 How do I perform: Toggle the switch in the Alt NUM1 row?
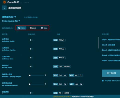31,93
